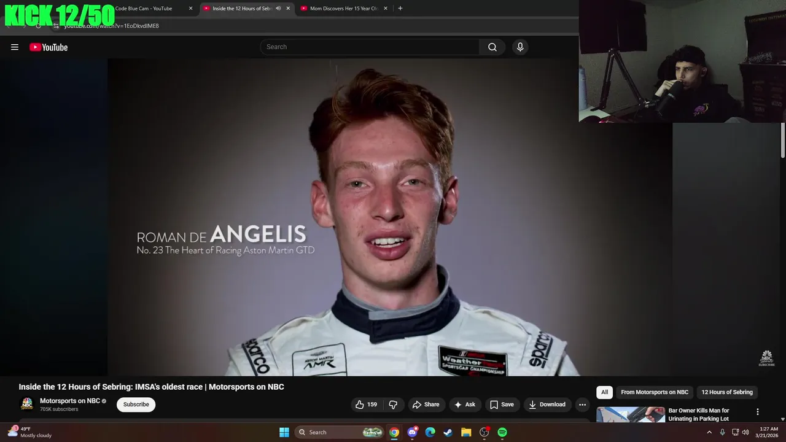The height and width of the screenshot is (442, 786).
Task: Open Steam from the taskbar
Action: [x=448, y=432]
